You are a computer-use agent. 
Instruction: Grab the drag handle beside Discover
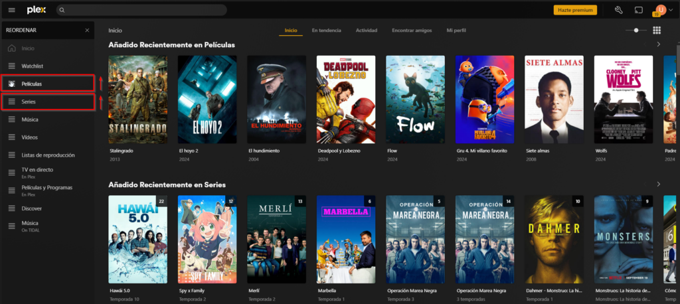point(12,208)
